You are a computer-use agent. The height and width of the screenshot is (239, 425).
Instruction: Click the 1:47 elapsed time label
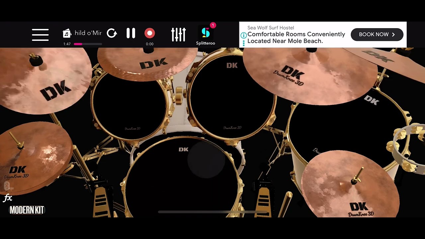[67, 44]
